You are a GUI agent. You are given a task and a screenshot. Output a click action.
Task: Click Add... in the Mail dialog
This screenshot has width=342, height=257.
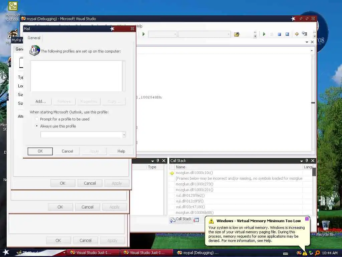(x=40, y=101)
